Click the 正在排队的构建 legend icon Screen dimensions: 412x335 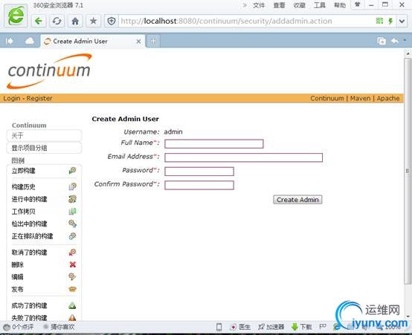tap(72, 236)
